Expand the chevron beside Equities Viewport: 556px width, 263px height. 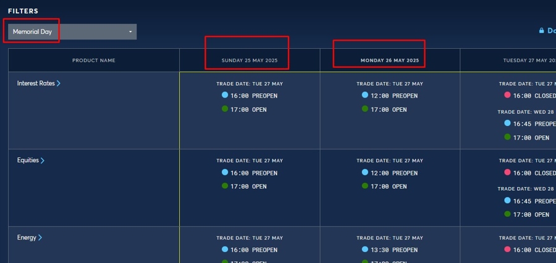(x=43, y=161)
